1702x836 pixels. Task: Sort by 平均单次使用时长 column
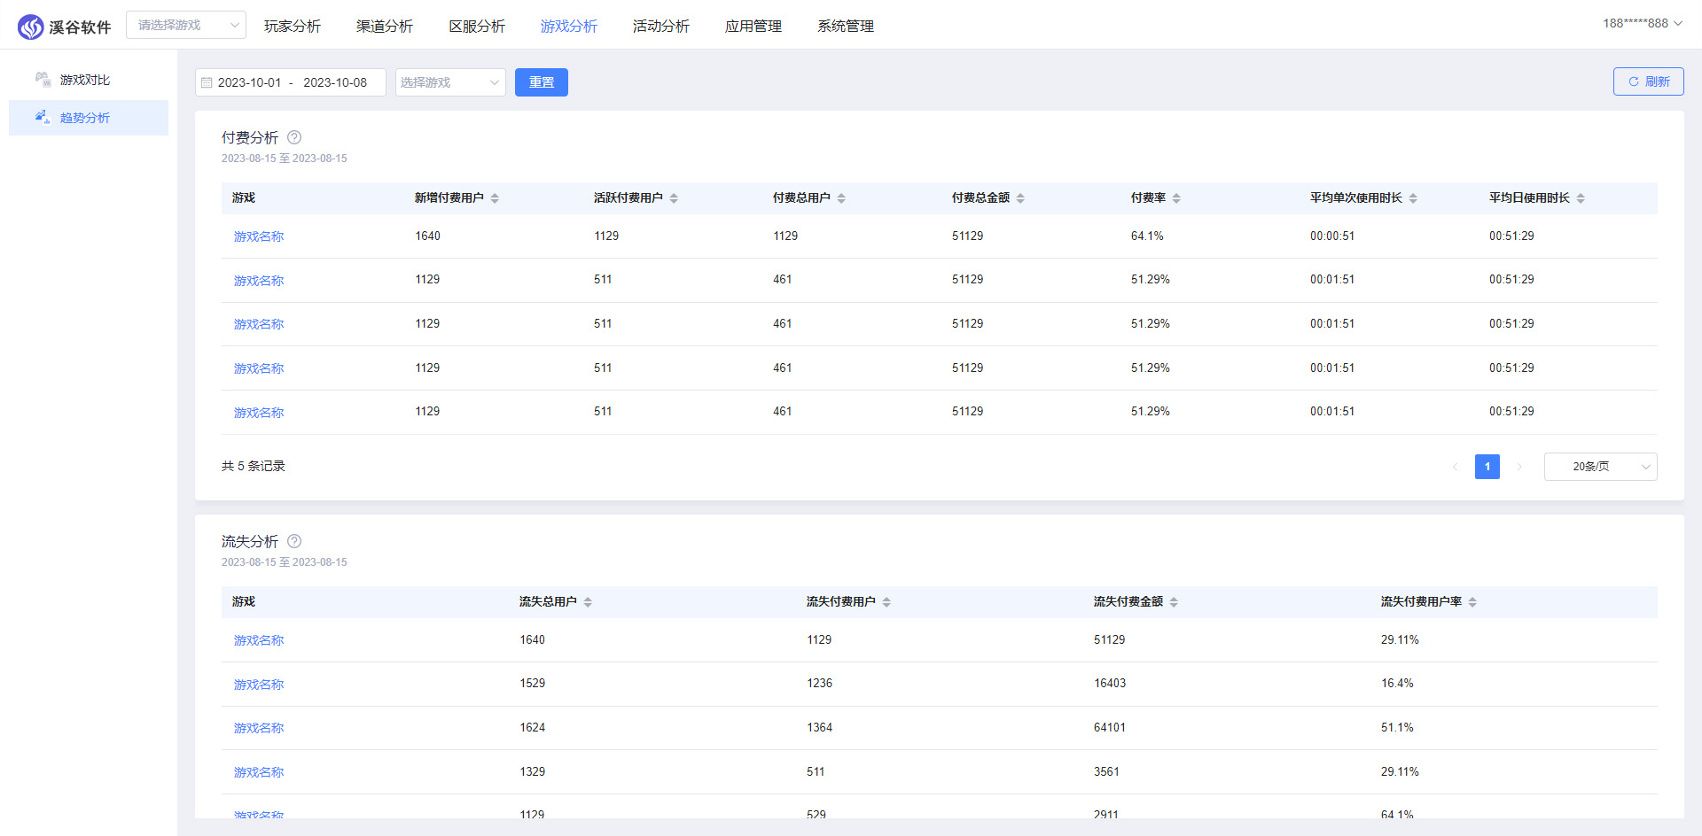pyautogui.click(x=1413, y=198)
